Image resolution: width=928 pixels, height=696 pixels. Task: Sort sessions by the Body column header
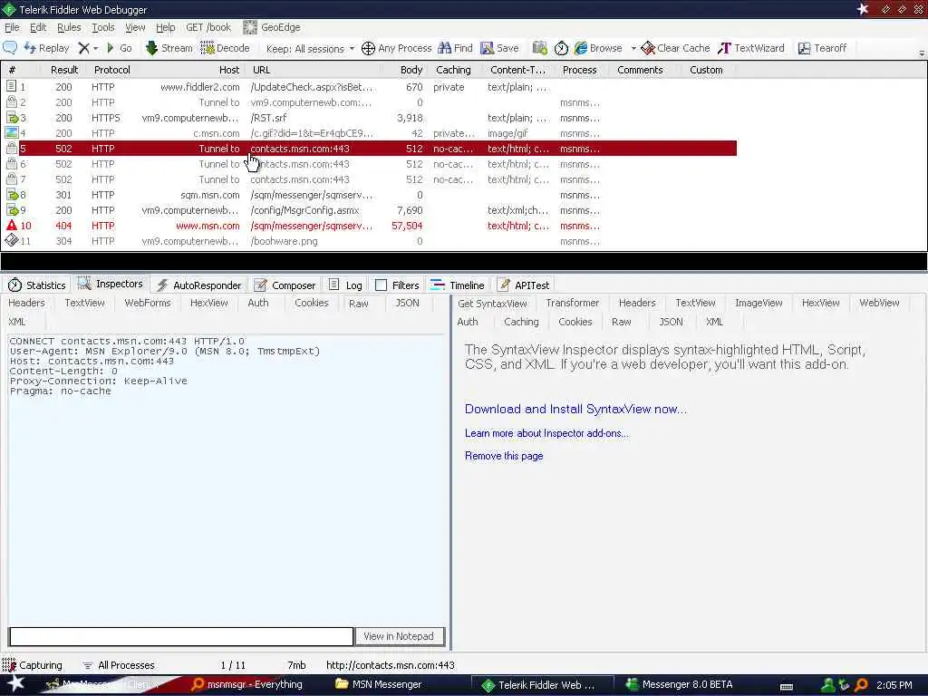(411, 70)
